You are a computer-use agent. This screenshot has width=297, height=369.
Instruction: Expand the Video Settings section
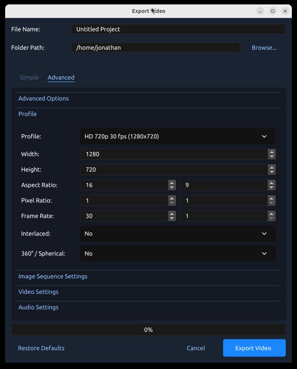(38, 292)
